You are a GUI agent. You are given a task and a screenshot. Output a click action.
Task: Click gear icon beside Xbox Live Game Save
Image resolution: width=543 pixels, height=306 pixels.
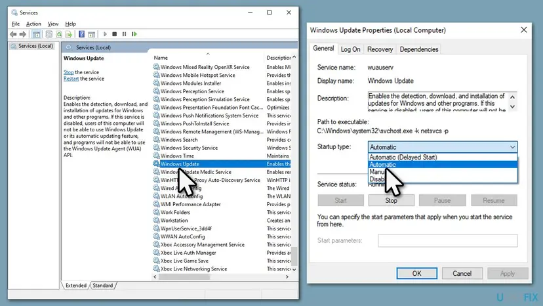[156, 261]
